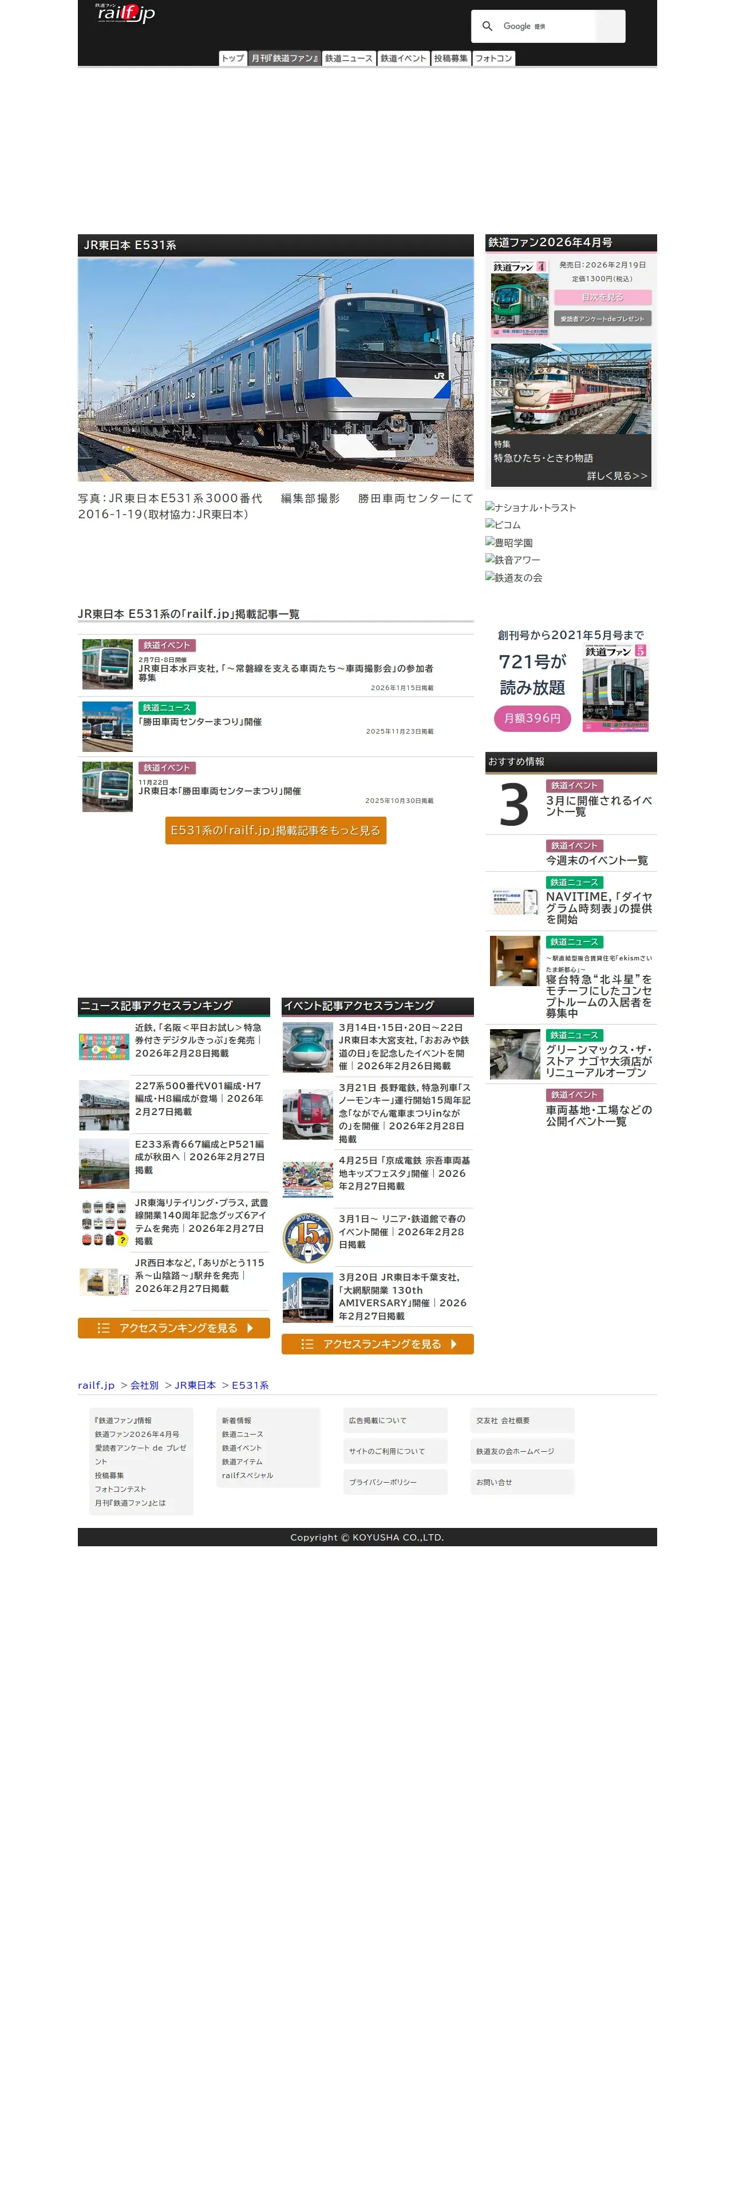Open 寝台特急"北斗星" コンセプトルーム article

(x=599, y=996)
